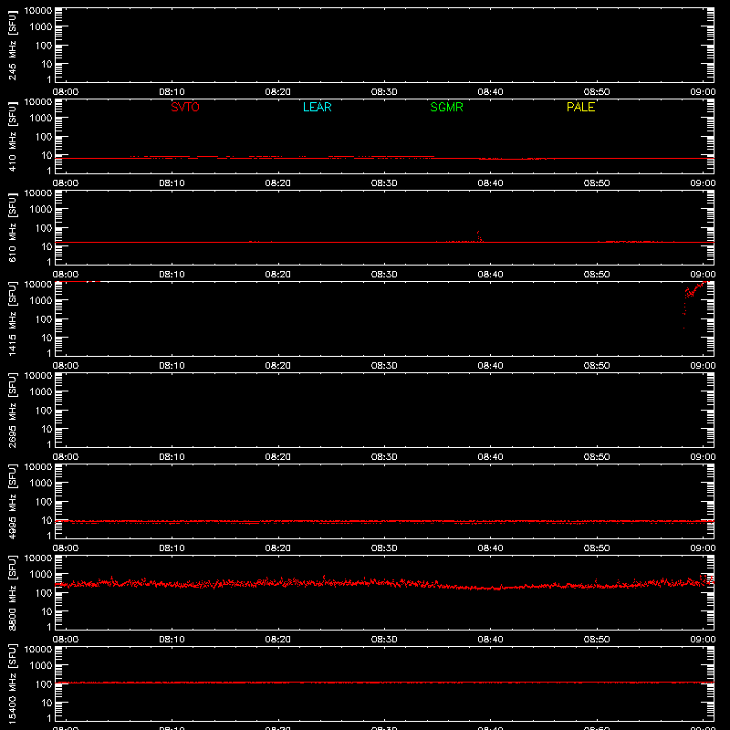Click the cyan LEAR station label
This screenshot has height=730, width=730.
point(317,107)
